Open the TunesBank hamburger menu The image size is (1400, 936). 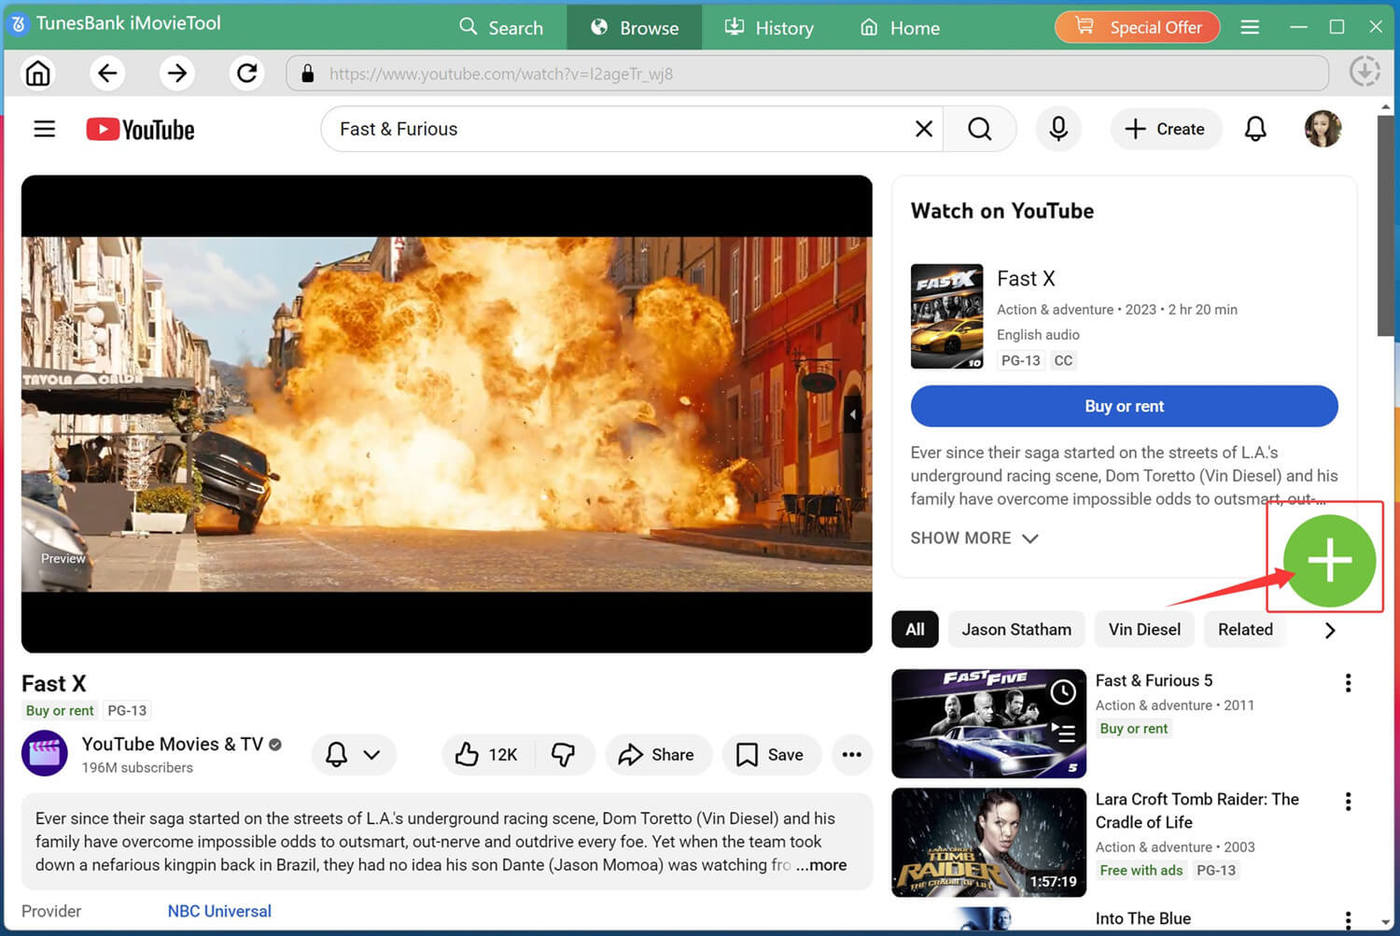tap(1250, 27)
